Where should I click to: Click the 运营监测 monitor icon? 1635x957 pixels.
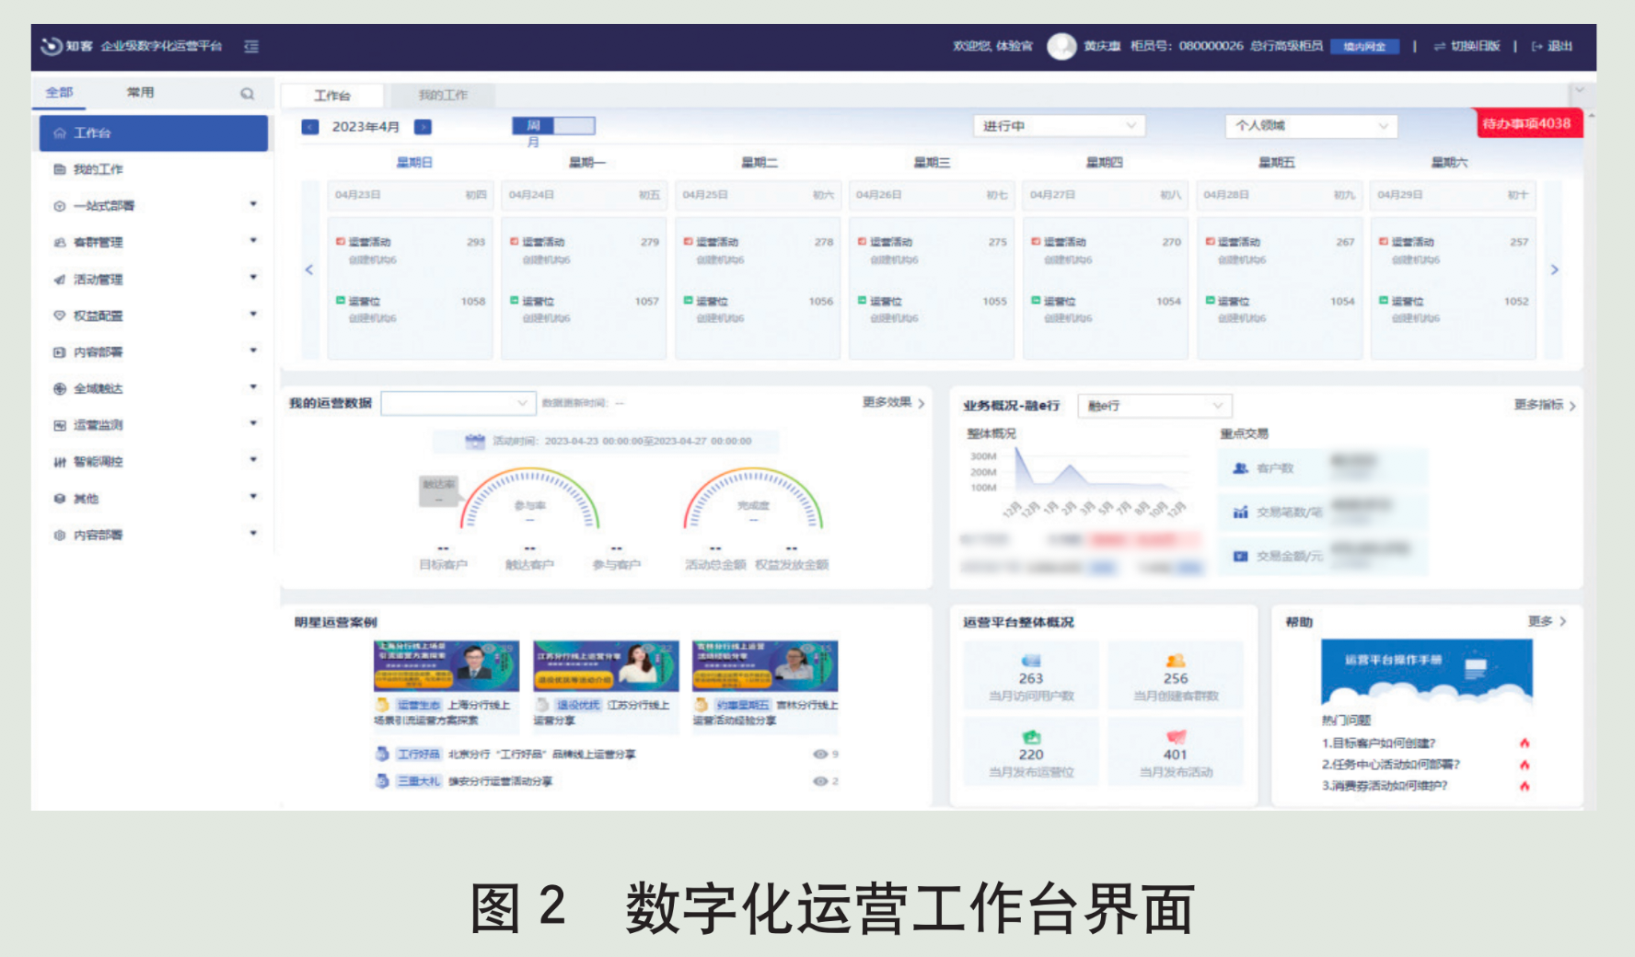tap(60, 425)
